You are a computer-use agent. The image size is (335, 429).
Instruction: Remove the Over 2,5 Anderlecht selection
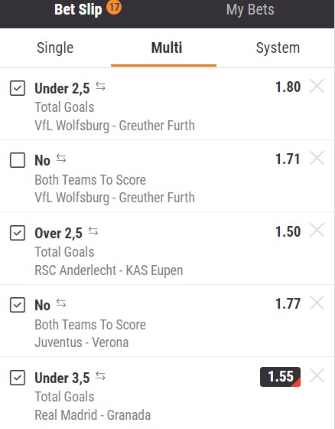coord(317,231)
